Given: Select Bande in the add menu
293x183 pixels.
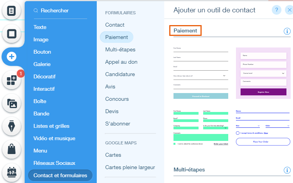Looking at the screenshot, I should tap(41, 114).
